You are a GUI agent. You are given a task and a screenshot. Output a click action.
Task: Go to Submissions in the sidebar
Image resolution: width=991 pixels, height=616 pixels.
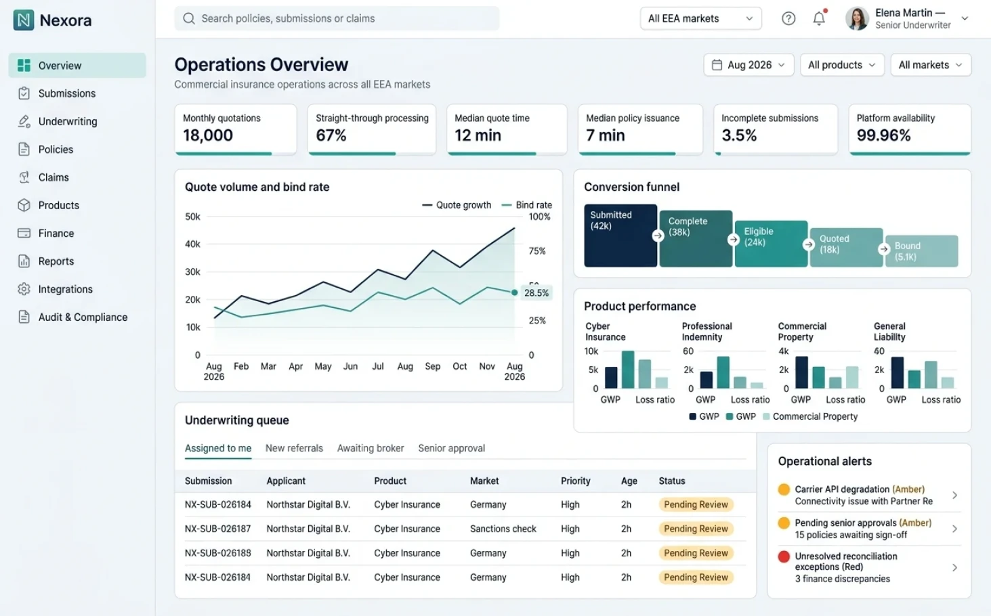pos(77,93)
